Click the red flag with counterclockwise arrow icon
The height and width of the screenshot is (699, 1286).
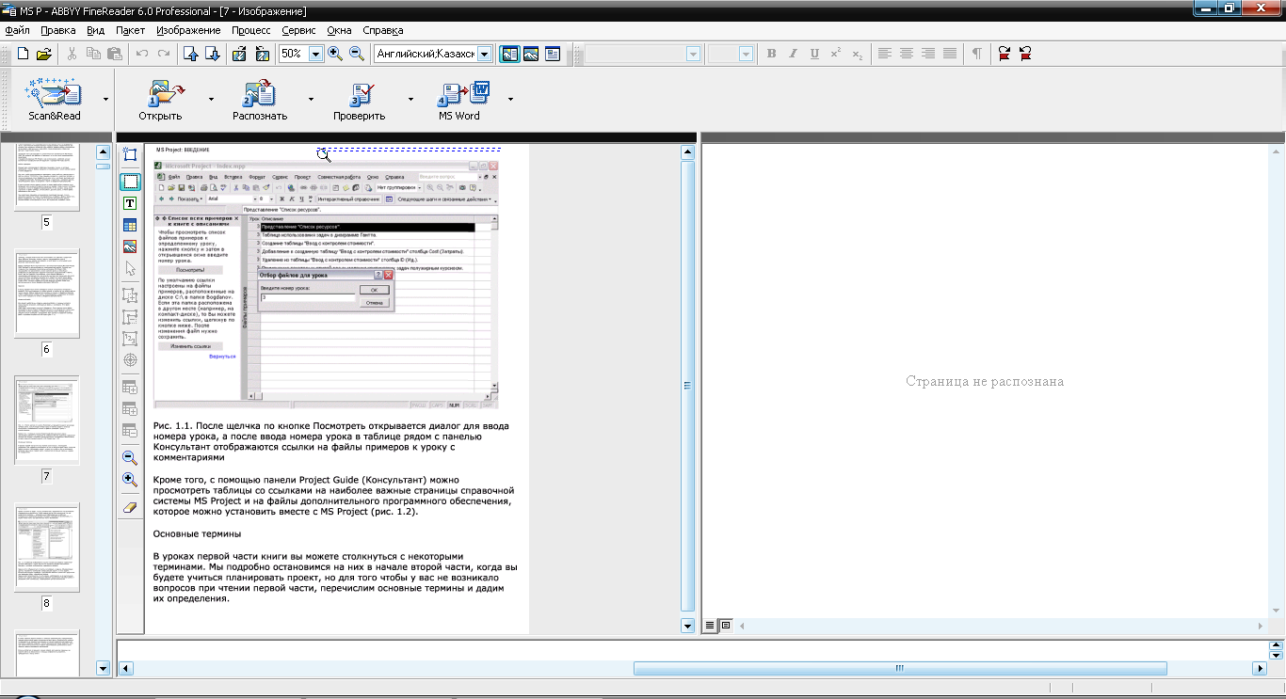pos(1025,54)
